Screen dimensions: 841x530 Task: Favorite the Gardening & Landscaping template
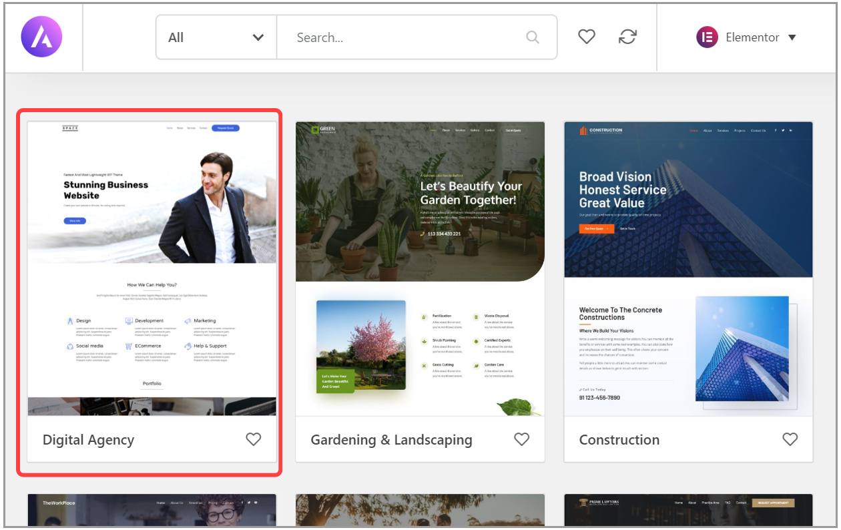click(x=522, y=439)
